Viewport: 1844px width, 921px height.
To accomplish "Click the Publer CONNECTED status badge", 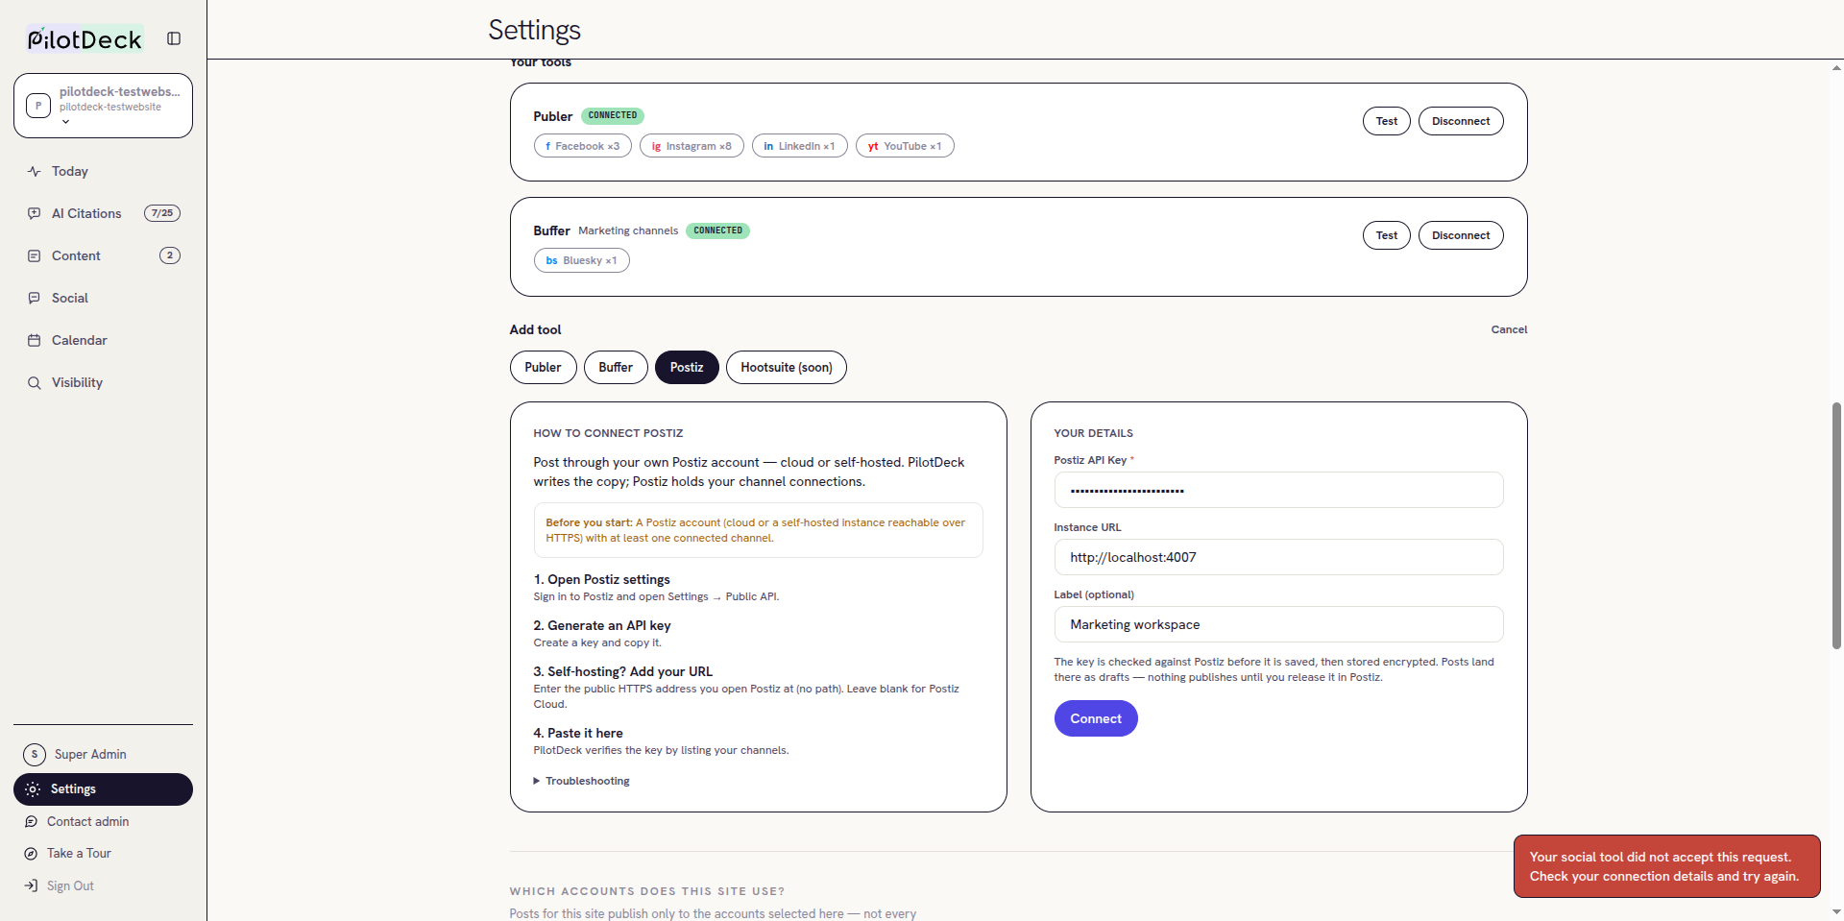I will [613, 115].
